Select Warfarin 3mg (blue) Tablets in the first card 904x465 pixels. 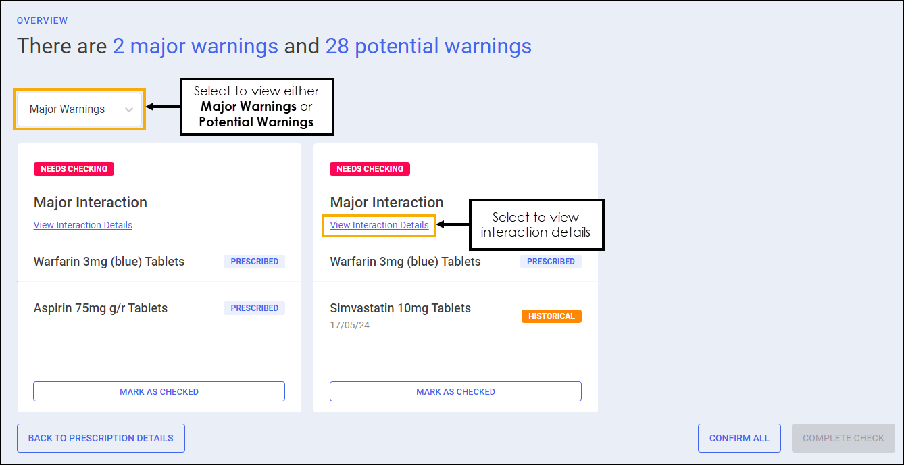pos(109,262)
